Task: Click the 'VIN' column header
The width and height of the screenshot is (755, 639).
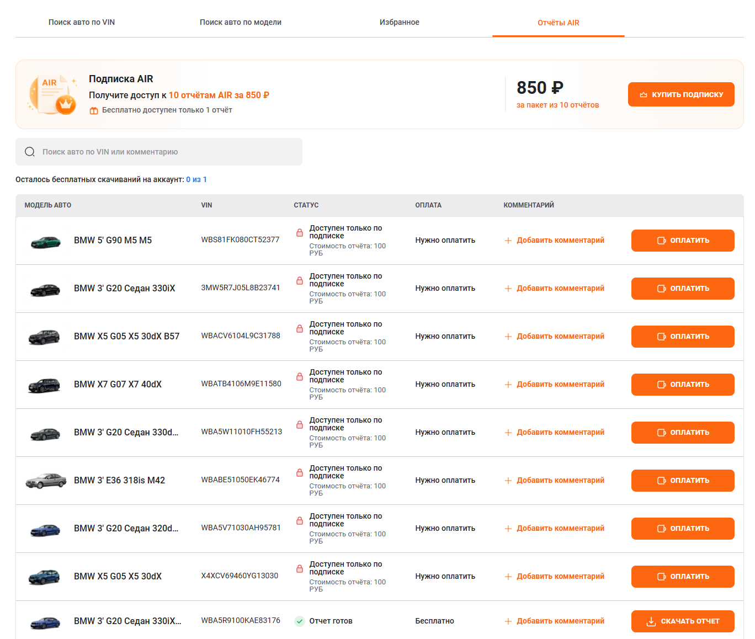Action: [x=206, y=205]
